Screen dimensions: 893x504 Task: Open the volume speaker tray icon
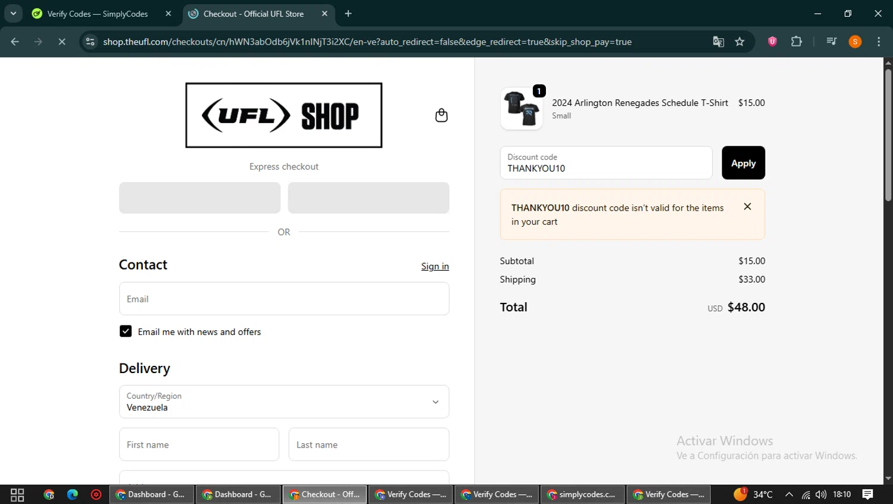pos(821,494)
